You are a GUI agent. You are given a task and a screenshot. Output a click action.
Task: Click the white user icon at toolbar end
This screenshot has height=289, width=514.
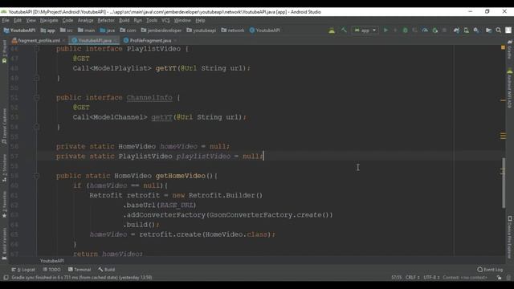point(508,31)
